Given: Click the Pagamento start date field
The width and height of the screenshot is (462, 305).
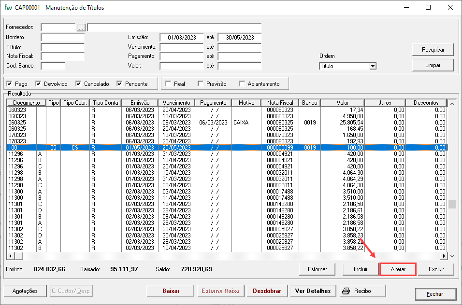Looking at the screenshot, I should [182, 56].
